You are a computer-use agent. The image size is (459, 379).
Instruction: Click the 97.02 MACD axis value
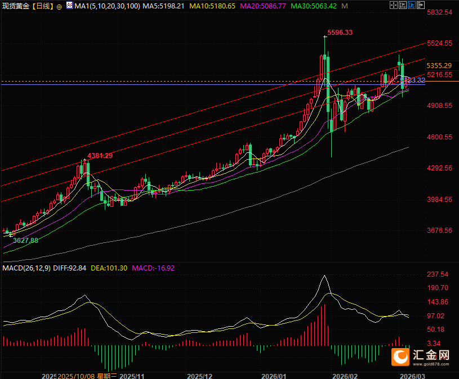coord(436,315)
